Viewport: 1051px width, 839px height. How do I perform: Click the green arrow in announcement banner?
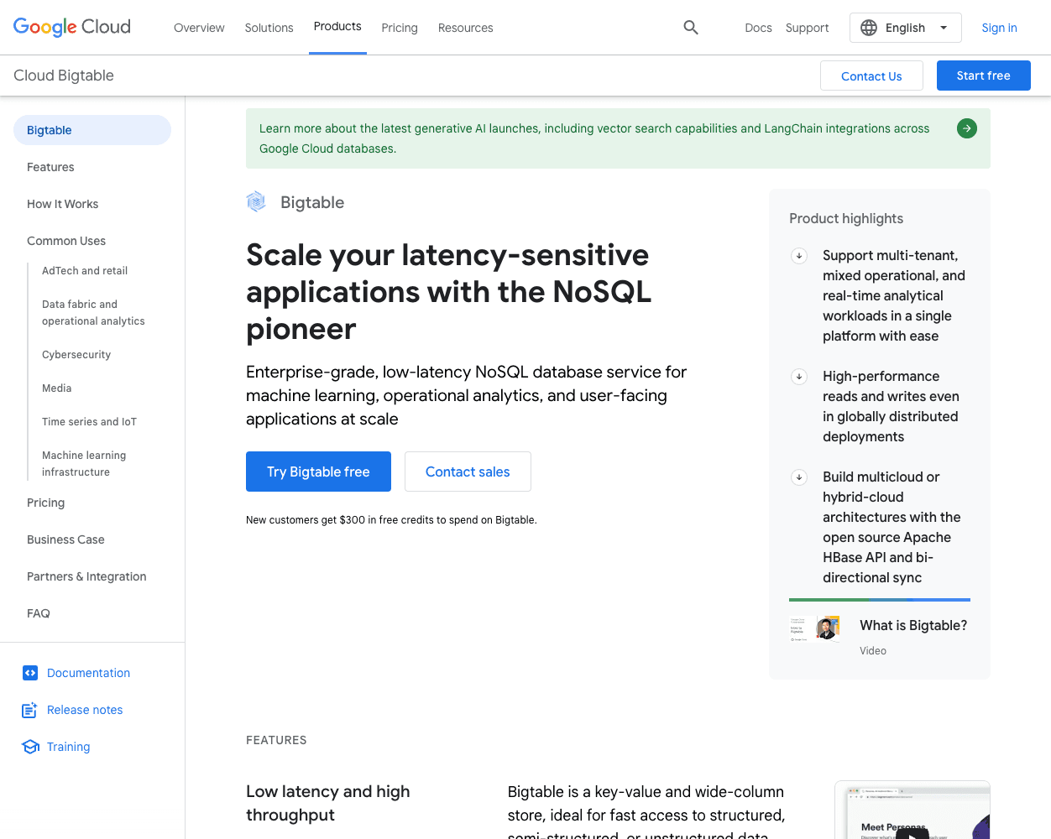click(x=967, y=128)
